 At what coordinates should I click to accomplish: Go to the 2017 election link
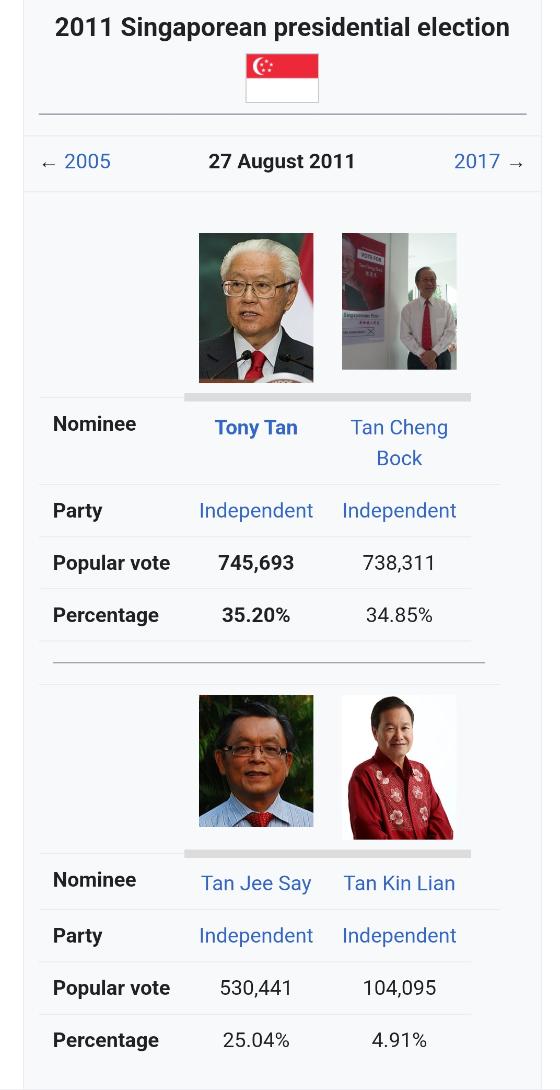[x=476, y=162]
